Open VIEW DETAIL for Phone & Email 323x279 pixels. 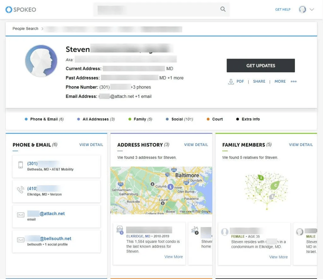coord(91,145)
